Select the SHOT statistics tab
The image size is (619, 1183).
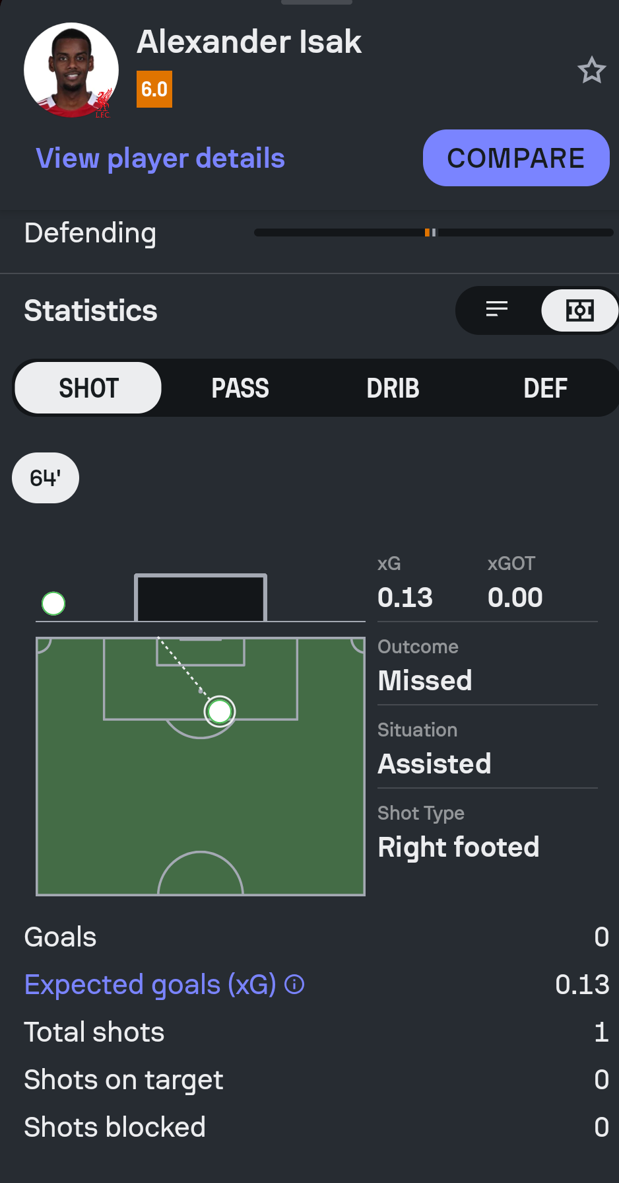pos(88,388)
